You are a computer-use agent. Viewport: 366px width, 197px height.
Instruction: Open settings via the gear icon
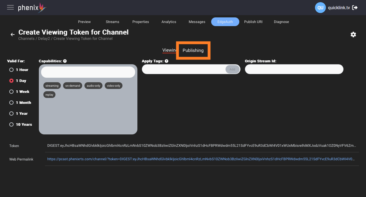[353, 35]
